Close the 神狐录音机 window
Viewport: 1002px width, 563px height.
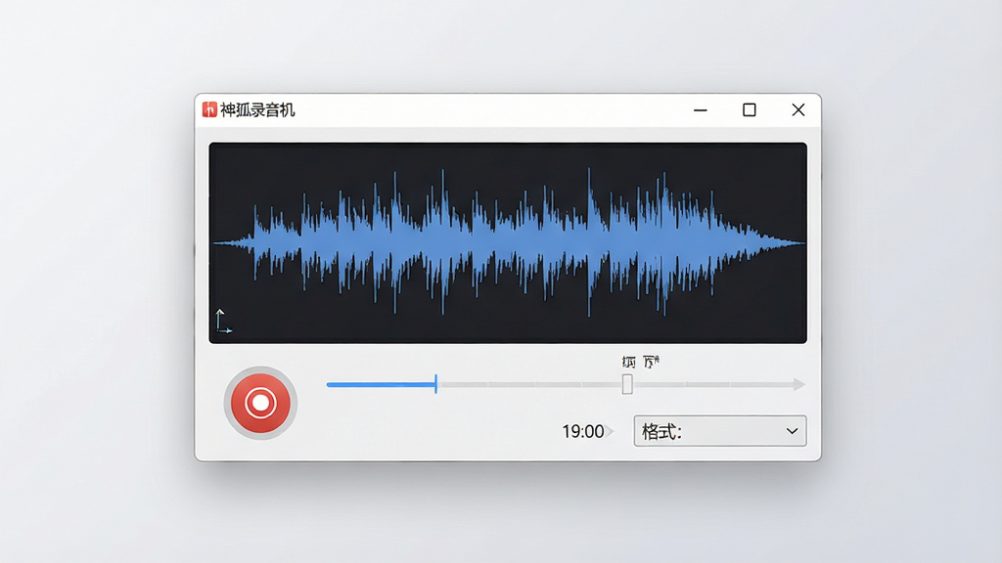pyautogui.click(x=798, y=109)
